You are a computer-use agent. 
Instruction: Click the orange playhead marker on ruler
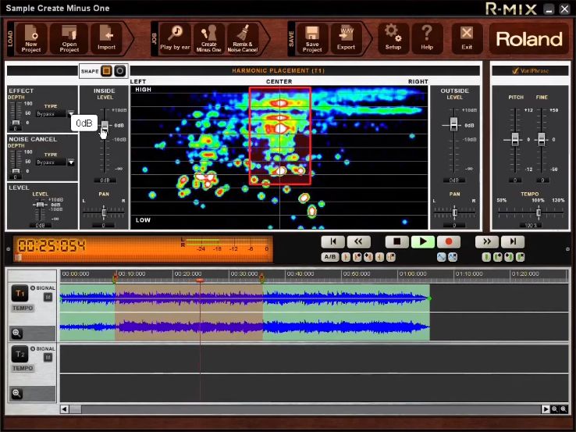pyautogui.click(x=200, y=280)
